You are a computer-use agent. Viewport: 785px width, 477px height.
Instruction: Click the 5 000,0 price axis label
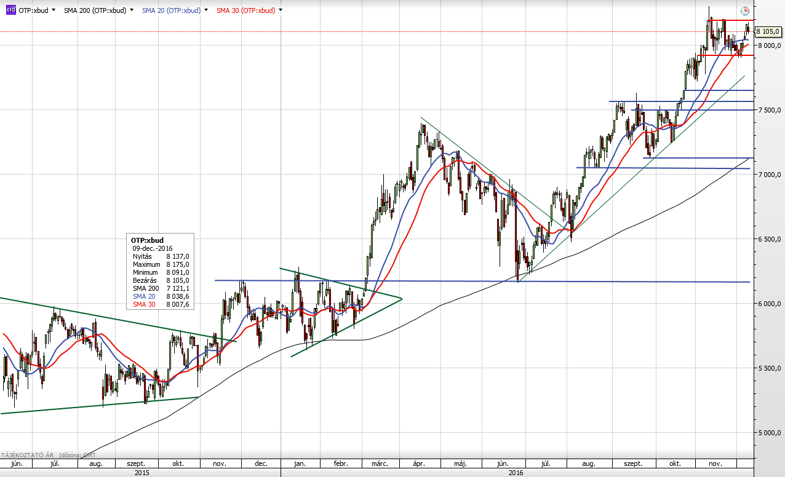coord(769,433)
